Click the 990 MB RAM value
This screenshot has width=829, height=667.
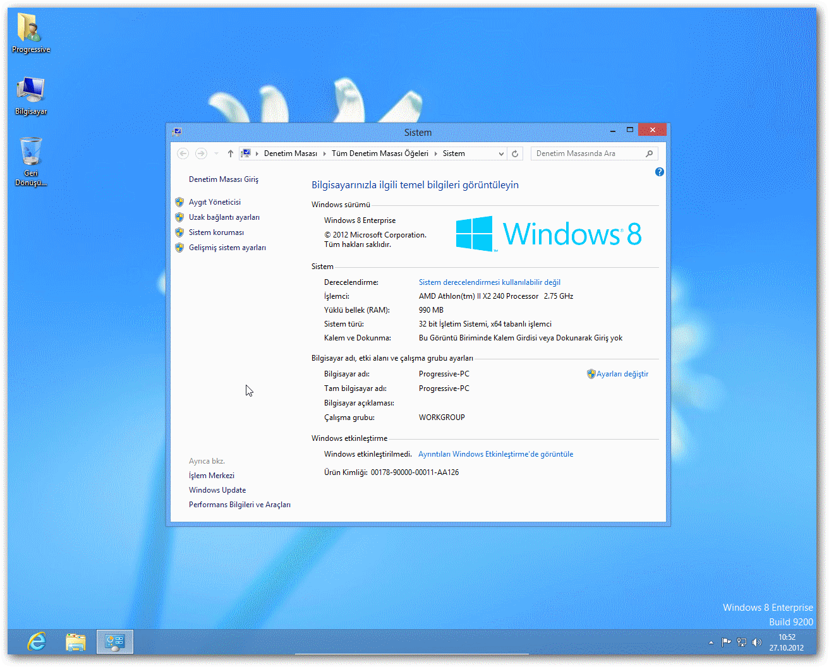click(431, 310)
